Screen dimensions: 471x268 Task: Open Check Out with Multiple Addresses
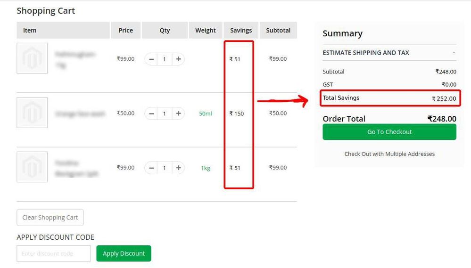click(x=389, y=154)
